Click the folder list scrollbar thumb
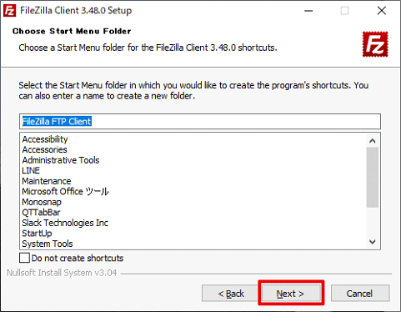 (373, 178)
